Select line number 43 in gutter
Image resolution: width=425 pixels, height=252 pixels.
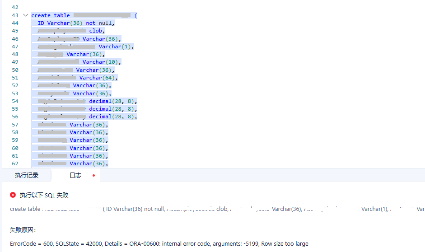pos(15,15)
